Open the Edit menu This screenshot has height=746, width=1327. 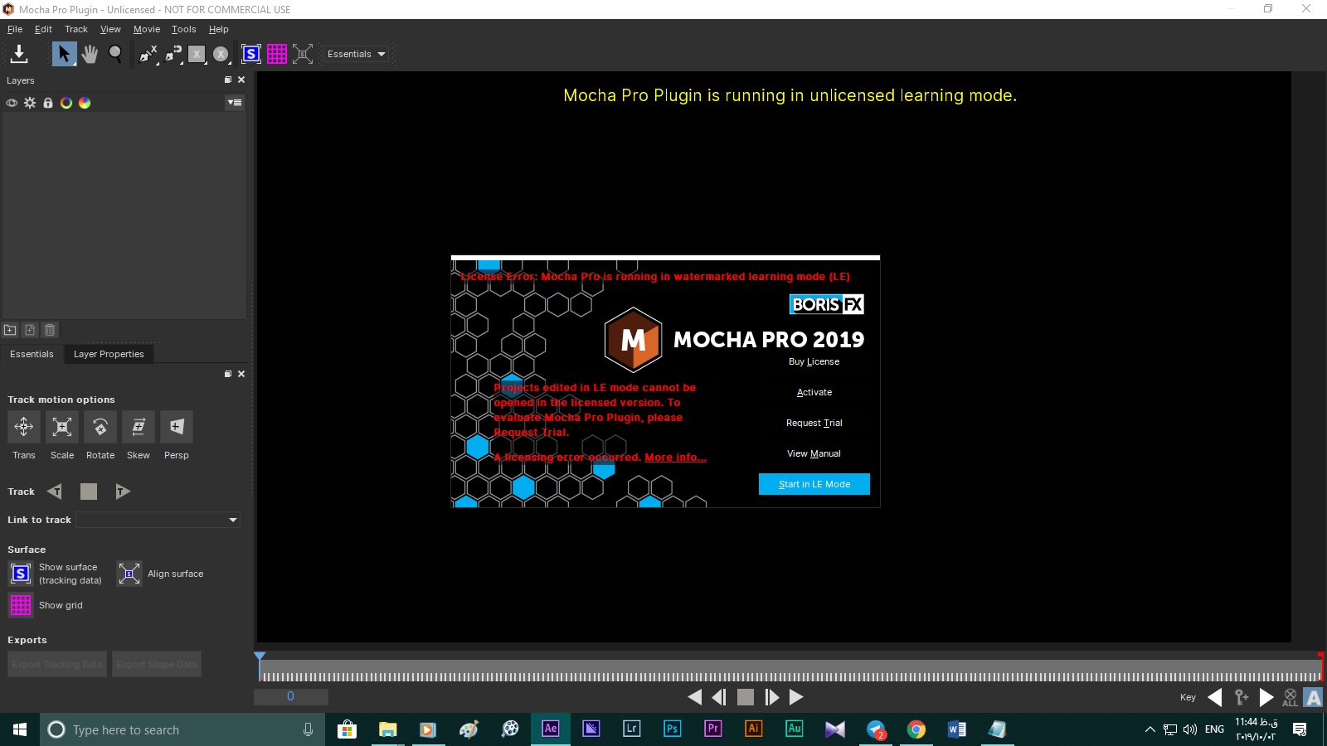tap(43, 29)
